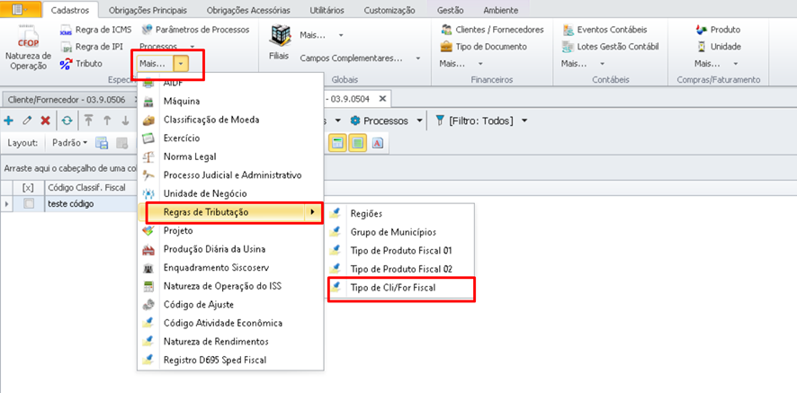Click the red A text format icon

tap(377, 143)
